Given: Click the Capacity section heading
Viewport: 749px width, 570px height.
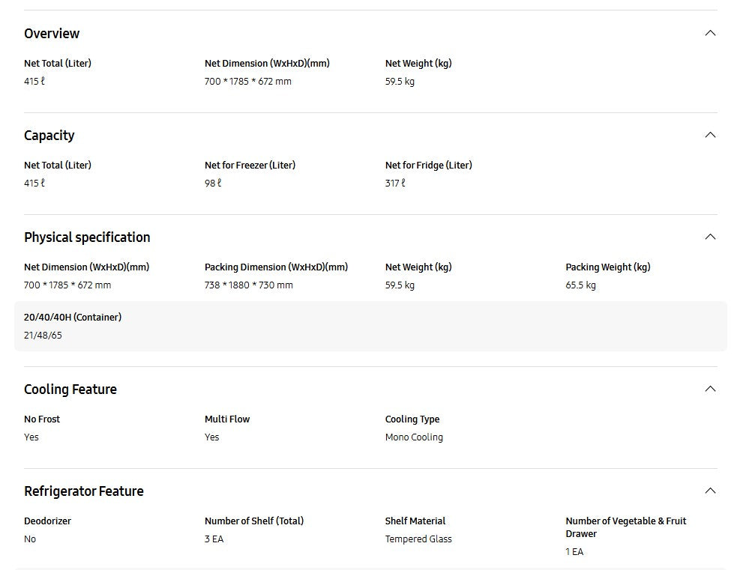Looking at the screenshot, I should point(49,136).
